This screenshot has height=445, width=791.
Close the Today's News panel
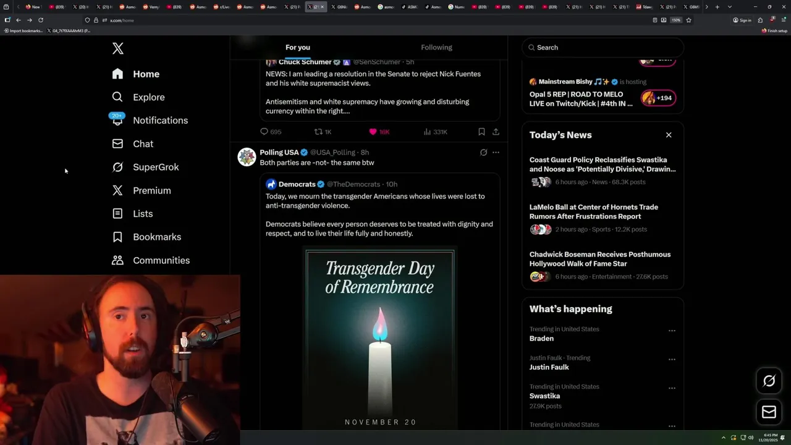668,135
